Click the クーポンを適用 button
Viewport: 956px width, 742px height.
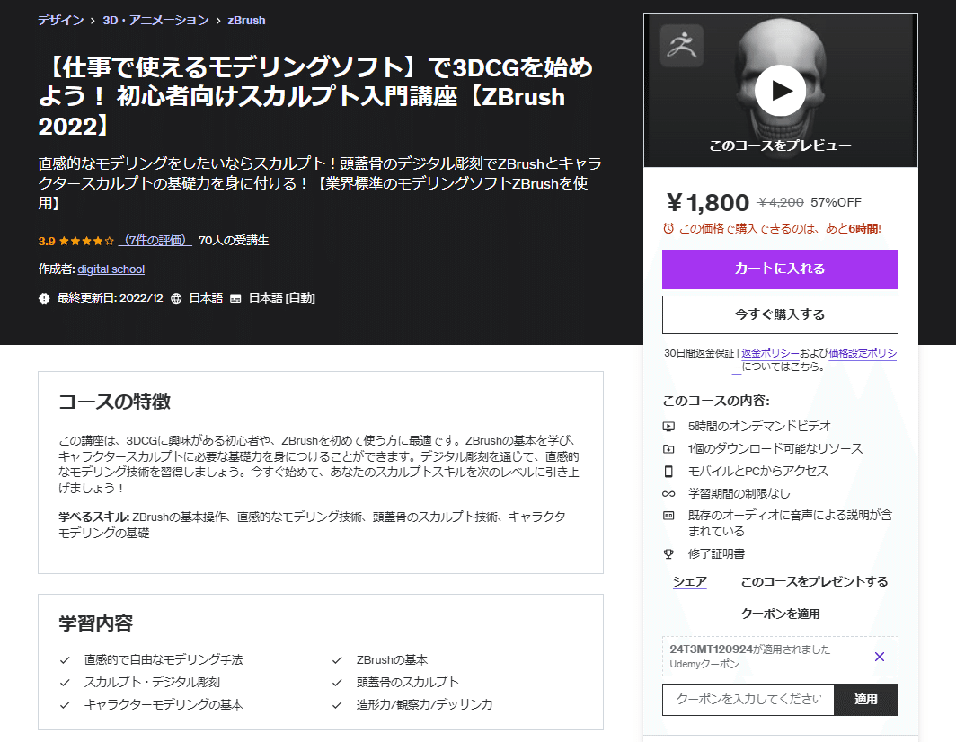(780, 614)
